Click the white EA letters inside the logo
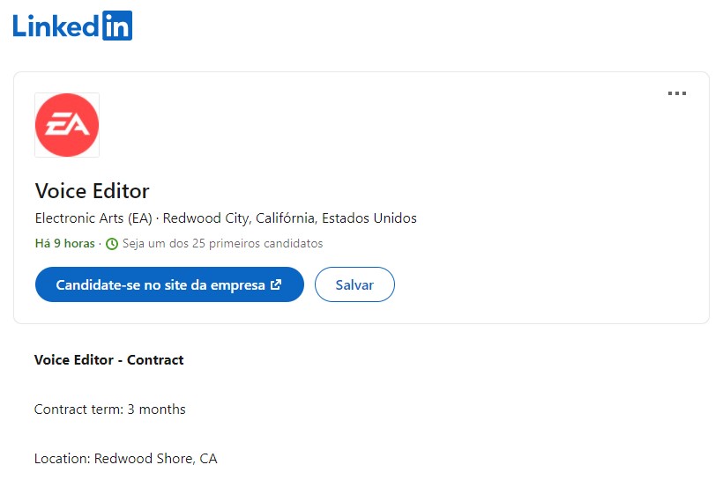The height and width of the screenshot is (487, 723). point(67,125)
